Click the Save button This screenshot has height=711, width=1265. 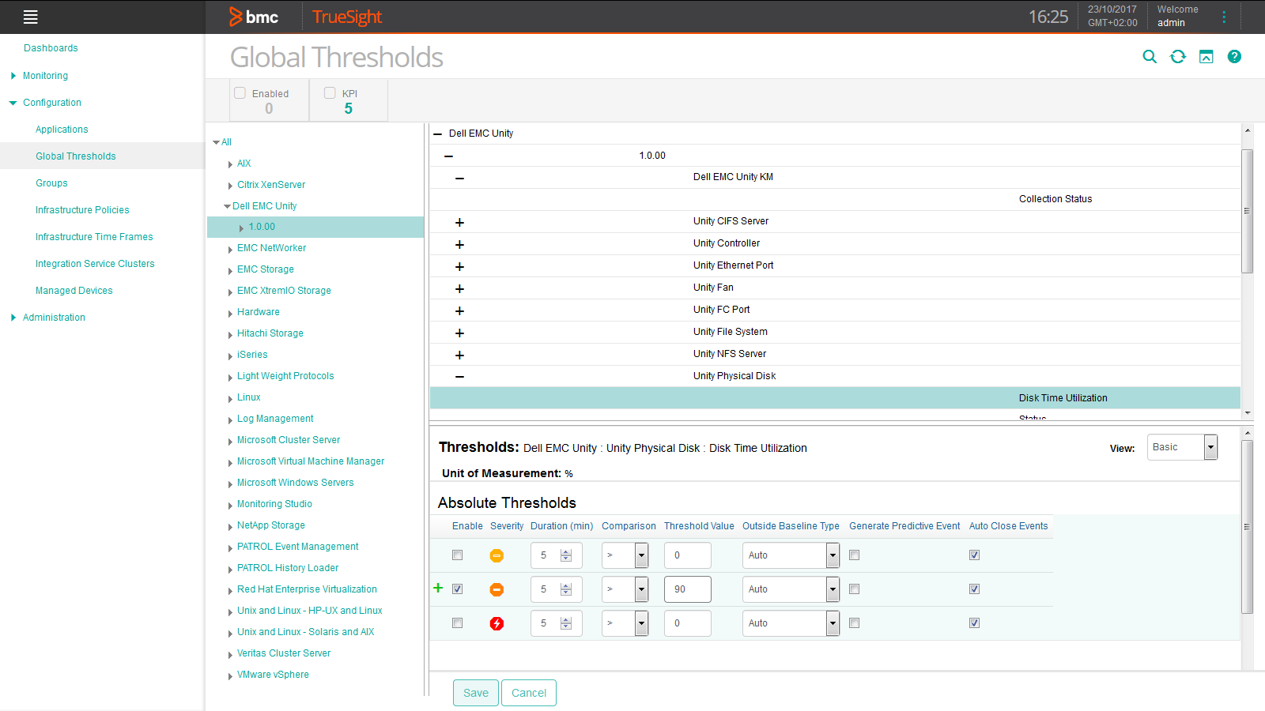coord(475,692)
